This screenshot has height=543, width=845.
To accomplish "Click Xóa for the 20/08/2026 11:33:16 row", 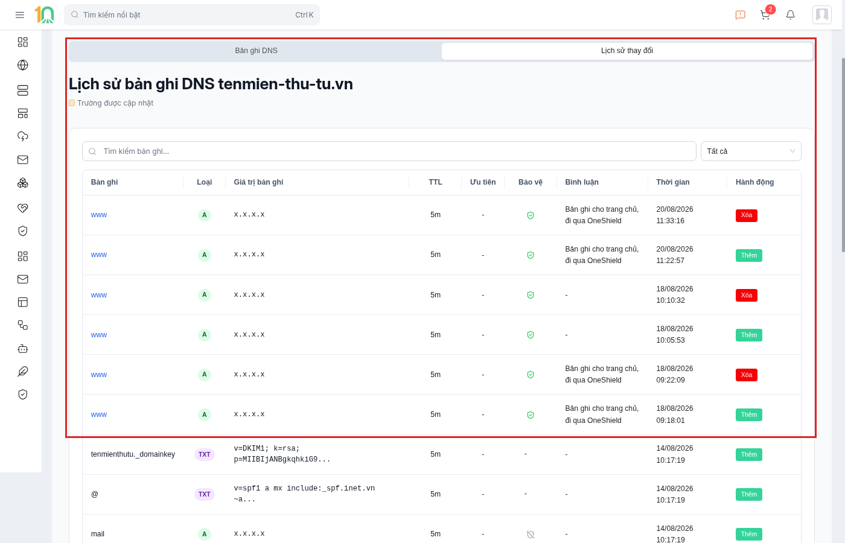I will click(747, 215).
